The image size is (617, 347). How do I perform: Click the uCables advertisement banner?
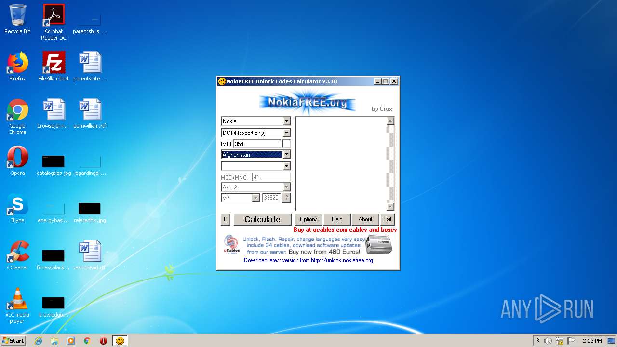point(308,245)
